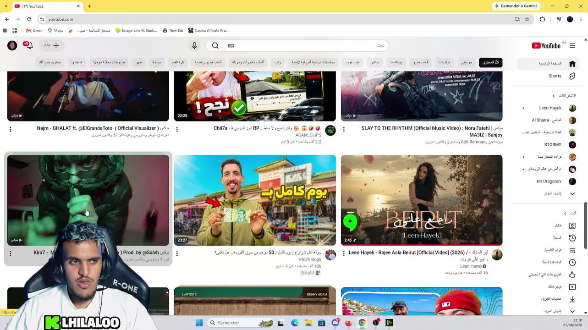This screenshot has width=588, height=330.
Task: Open more options for Leen Hayek Beirut video
Action: pos(344,253)
